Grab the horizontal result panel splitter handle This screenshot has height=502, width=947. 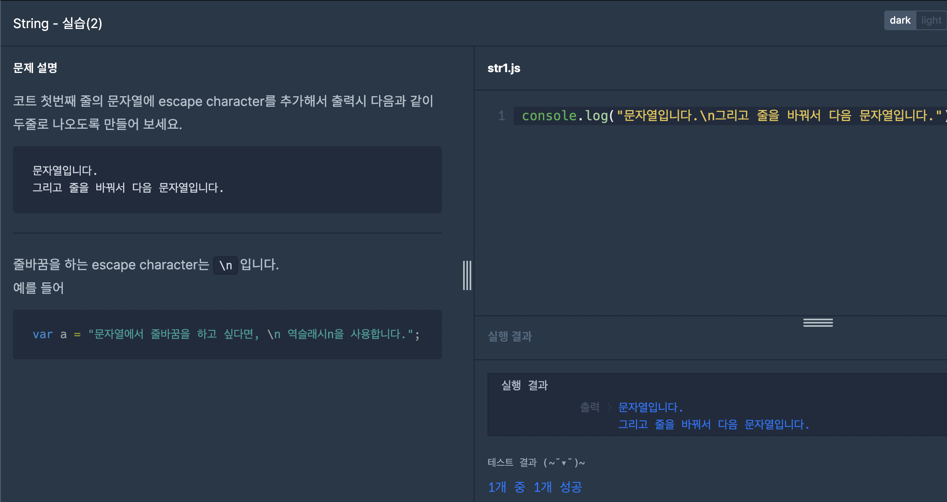click(x=818, y=323)
